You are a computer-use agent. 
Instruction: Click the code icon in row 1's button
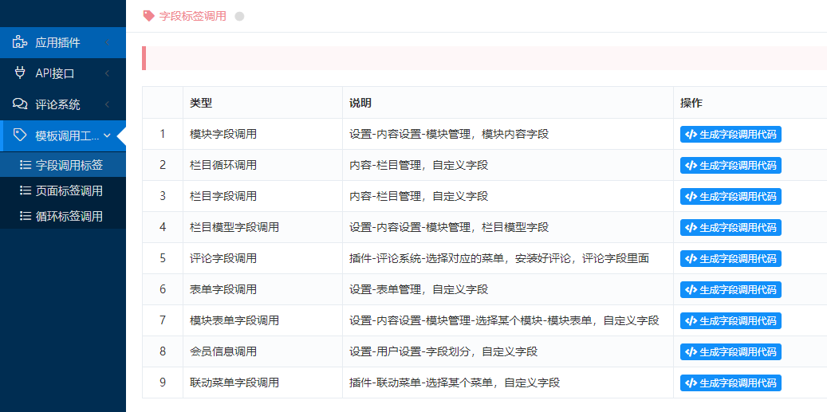click(691, 135)
